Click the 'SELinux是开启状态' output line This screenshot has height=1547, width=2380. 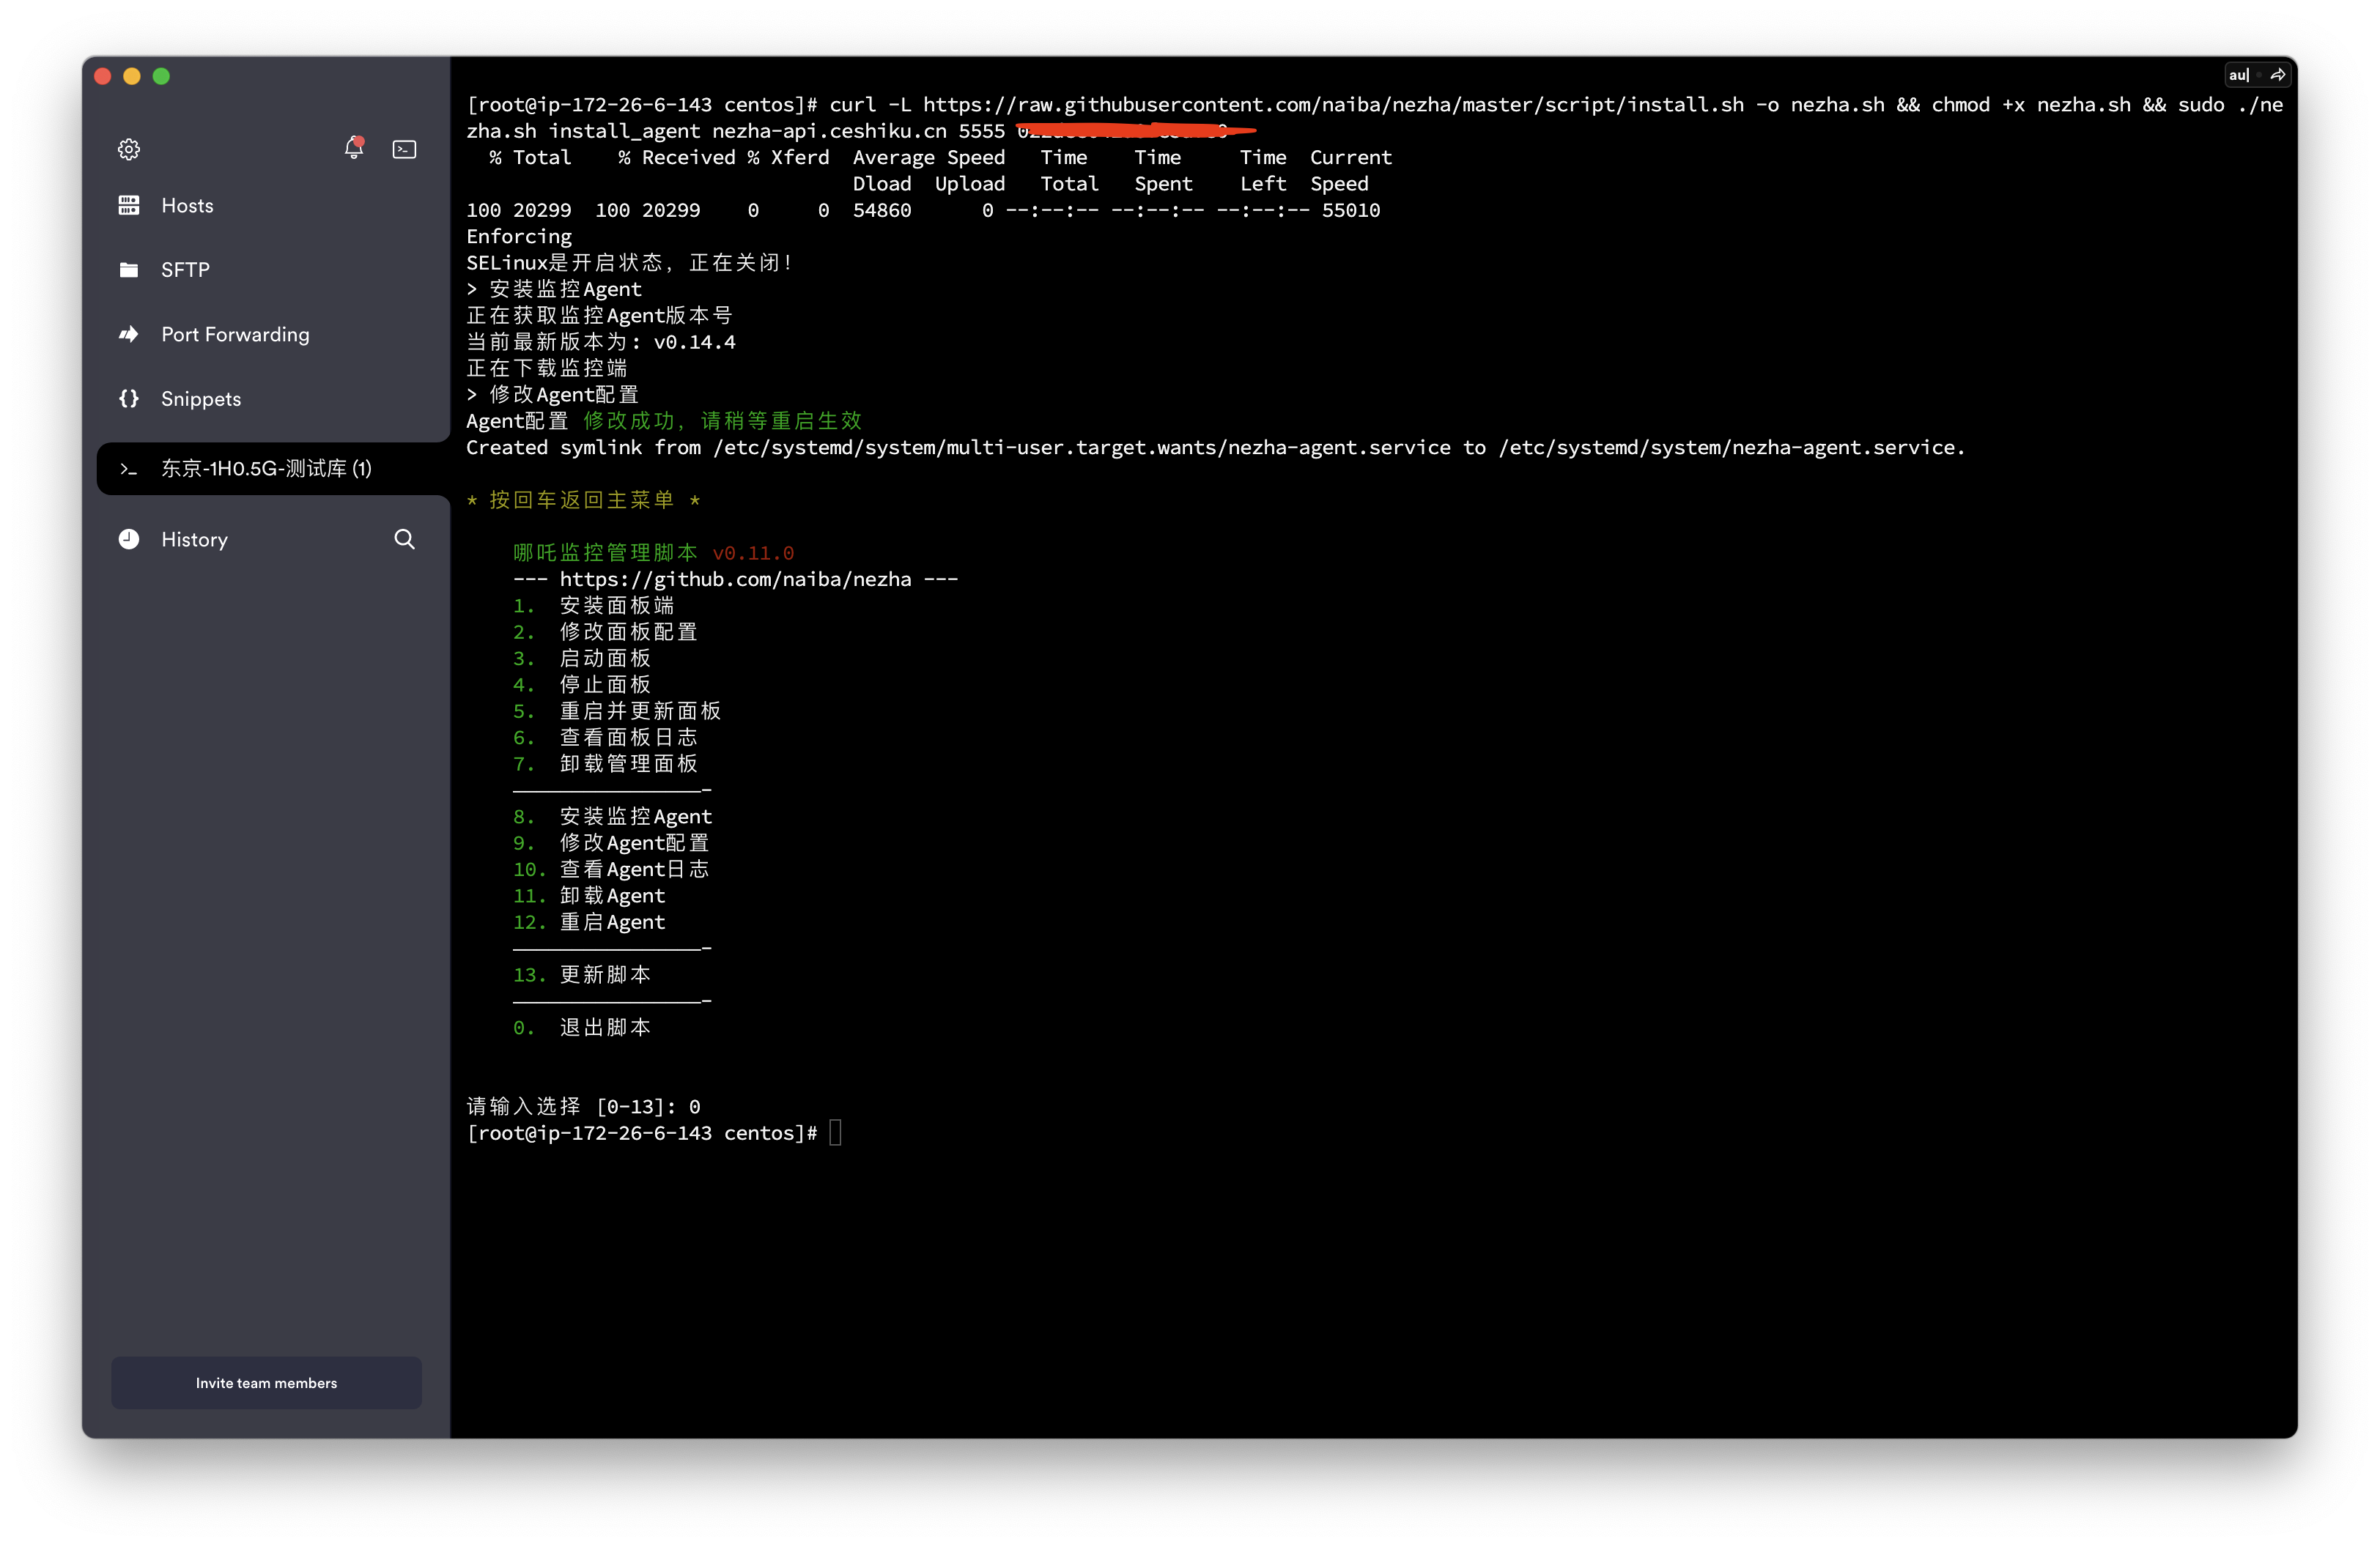(x=629, y=263)
